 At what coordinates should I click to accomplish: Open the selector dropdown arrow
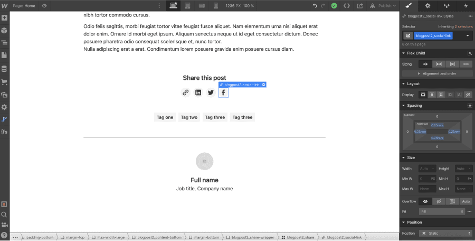tap(468, 36)
